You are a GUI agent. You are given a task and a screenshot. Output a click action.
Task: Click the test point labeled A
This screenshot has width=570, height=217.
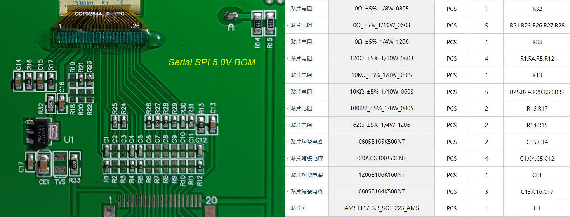pos(231,17)
